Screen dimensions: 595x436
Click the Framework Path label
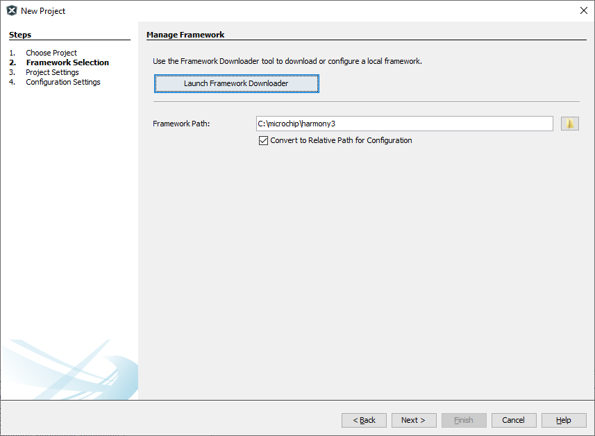pyautogui.click(x=181, y=124)
